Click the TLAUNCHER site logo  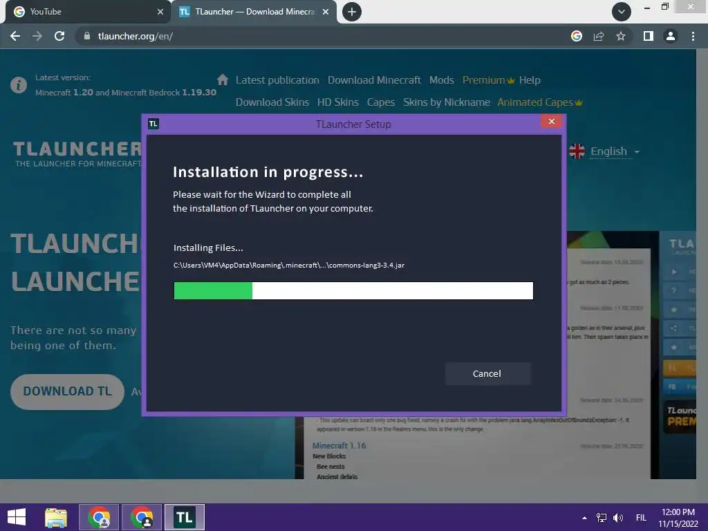pyautogui.click(x=77, y=154)
